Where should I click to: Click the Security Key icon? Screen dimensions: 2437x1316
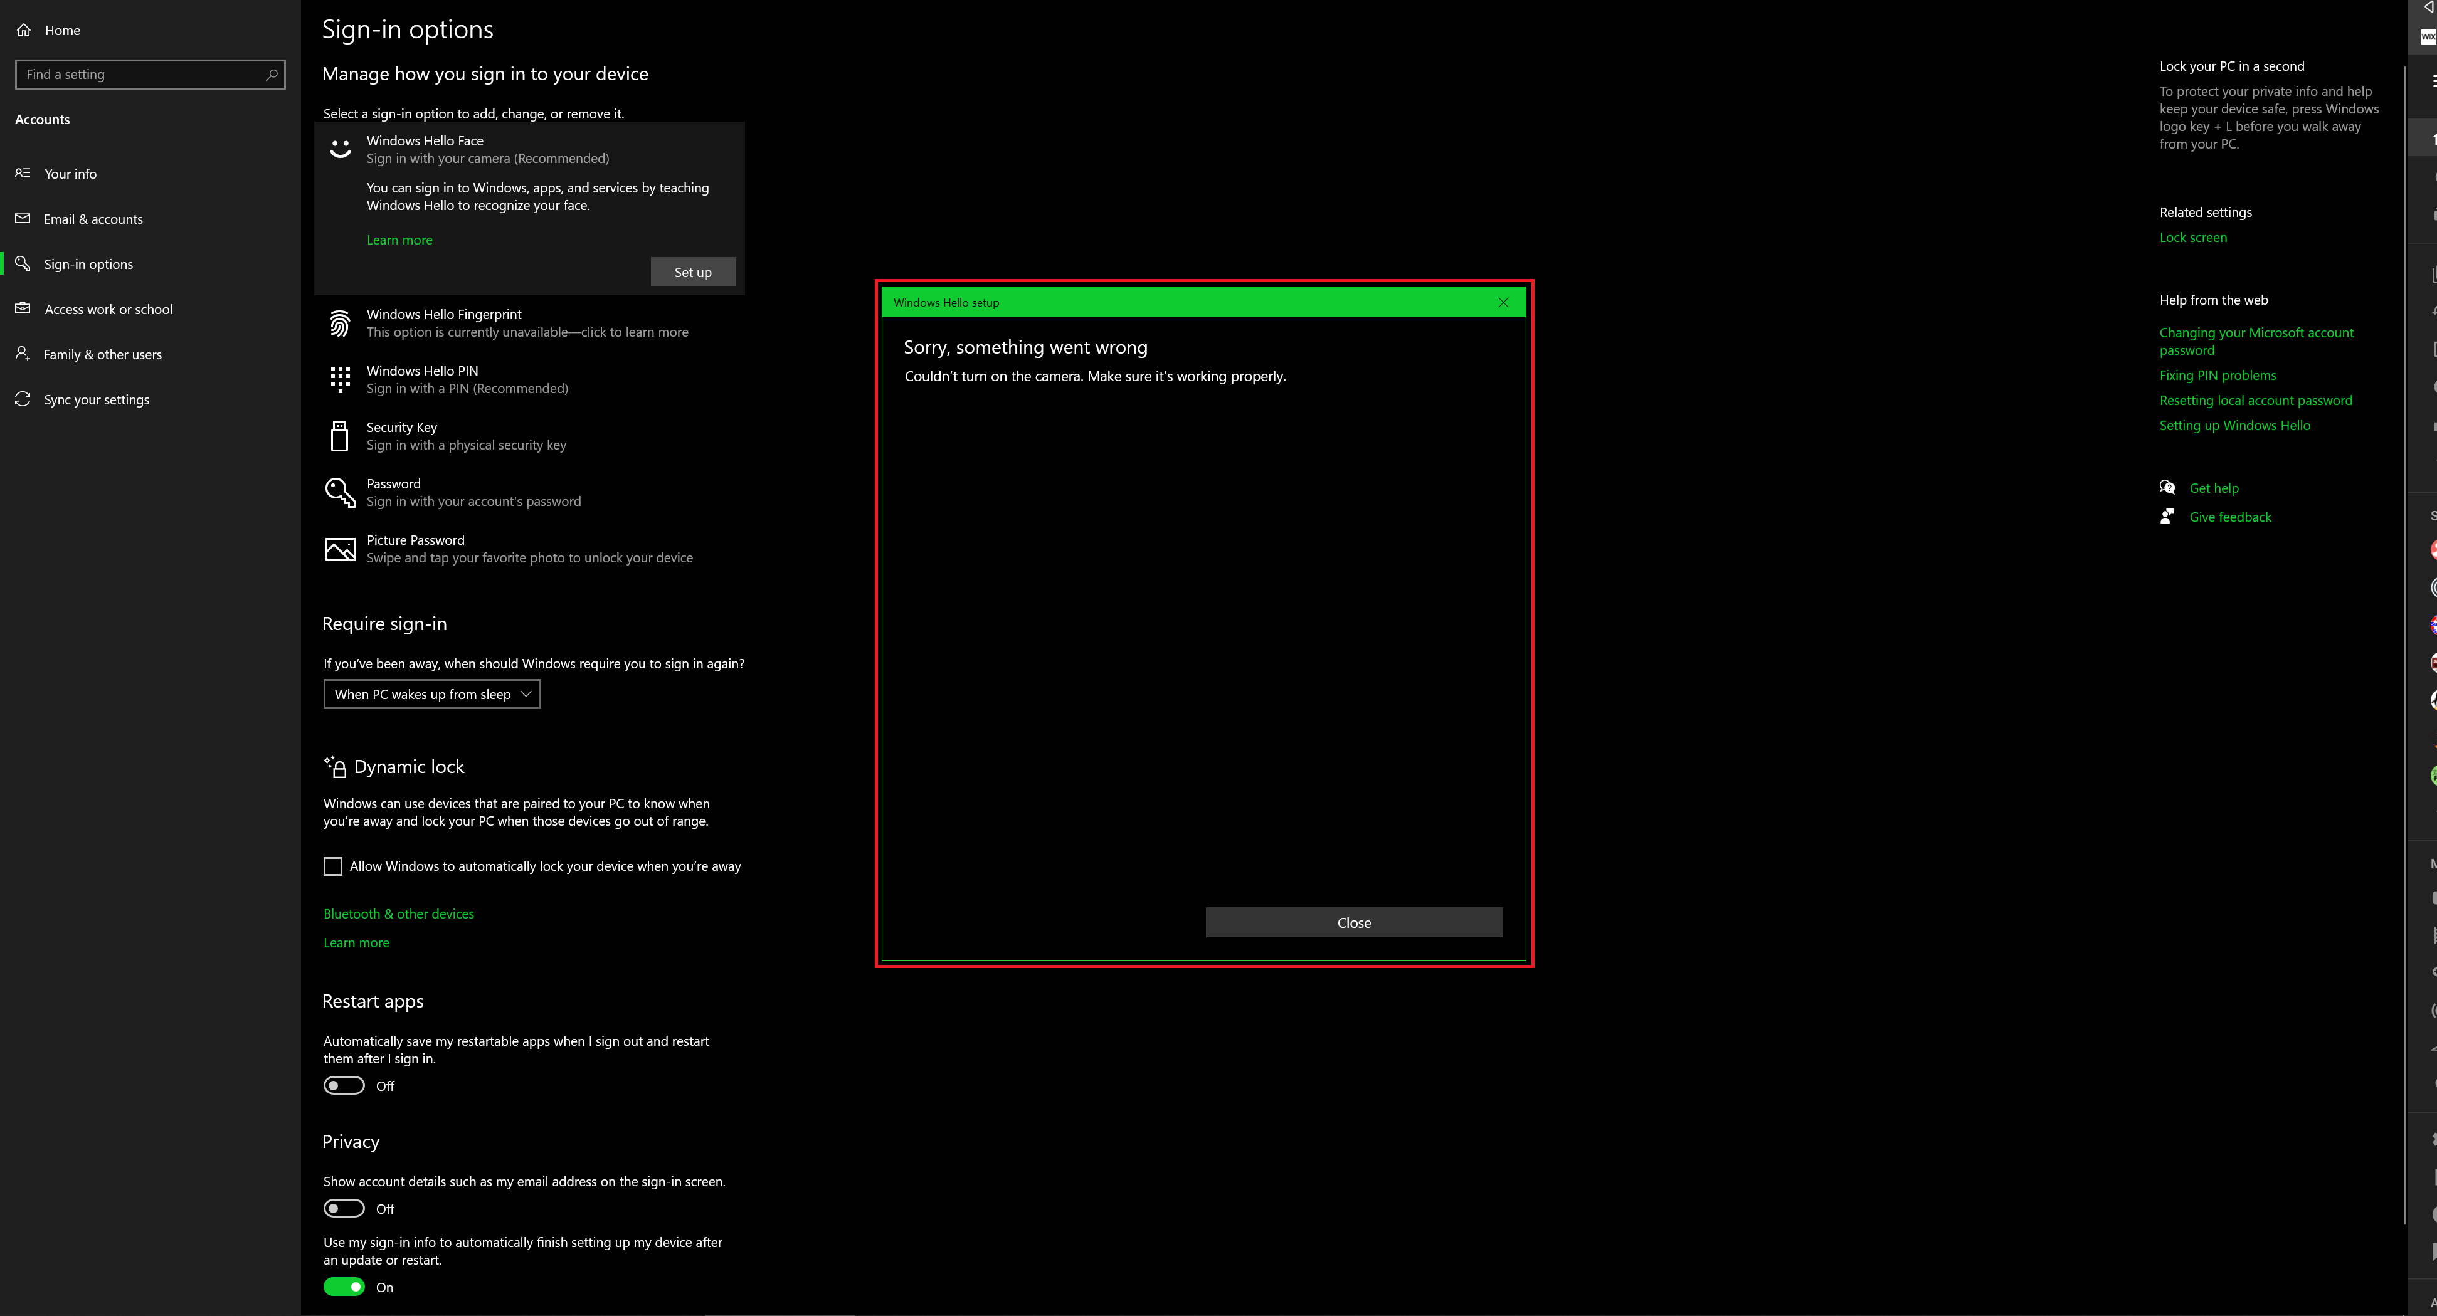[x=340, y=435]
